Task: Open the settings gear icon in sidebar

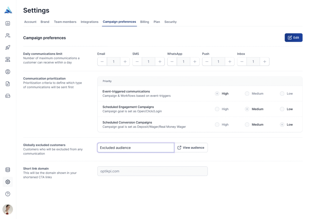Action: tap(8, 182)
